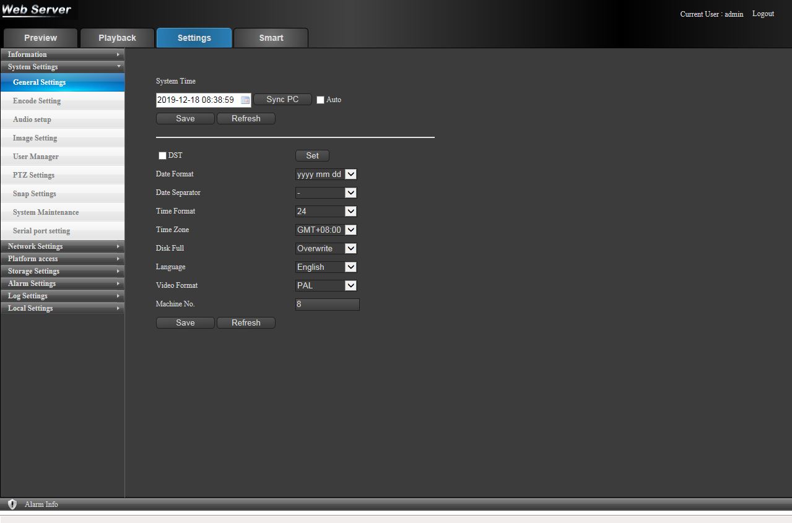Enable the Auto time sync checkbox
This screenshot has height=523, width=792.
[321, 100]
